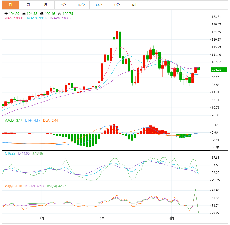Click the K value in the KDJ panel
Screen dimensions: 230x225
point(10,153)
